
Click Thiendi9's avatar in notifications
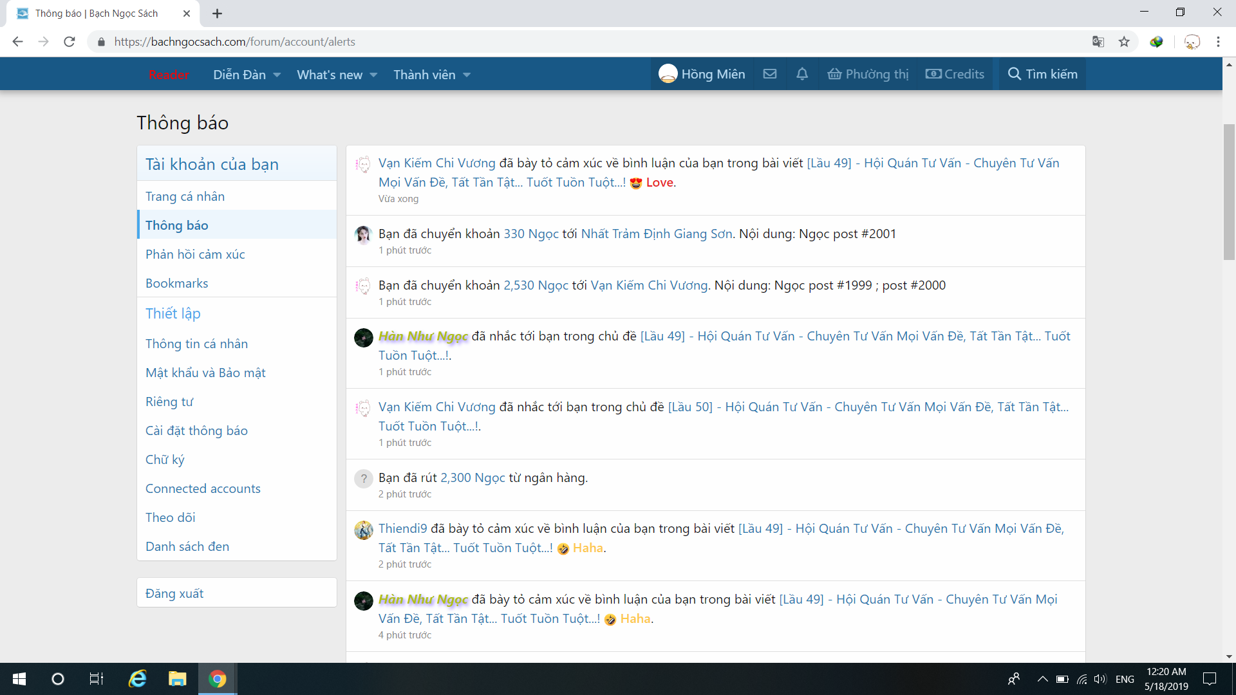364,530
